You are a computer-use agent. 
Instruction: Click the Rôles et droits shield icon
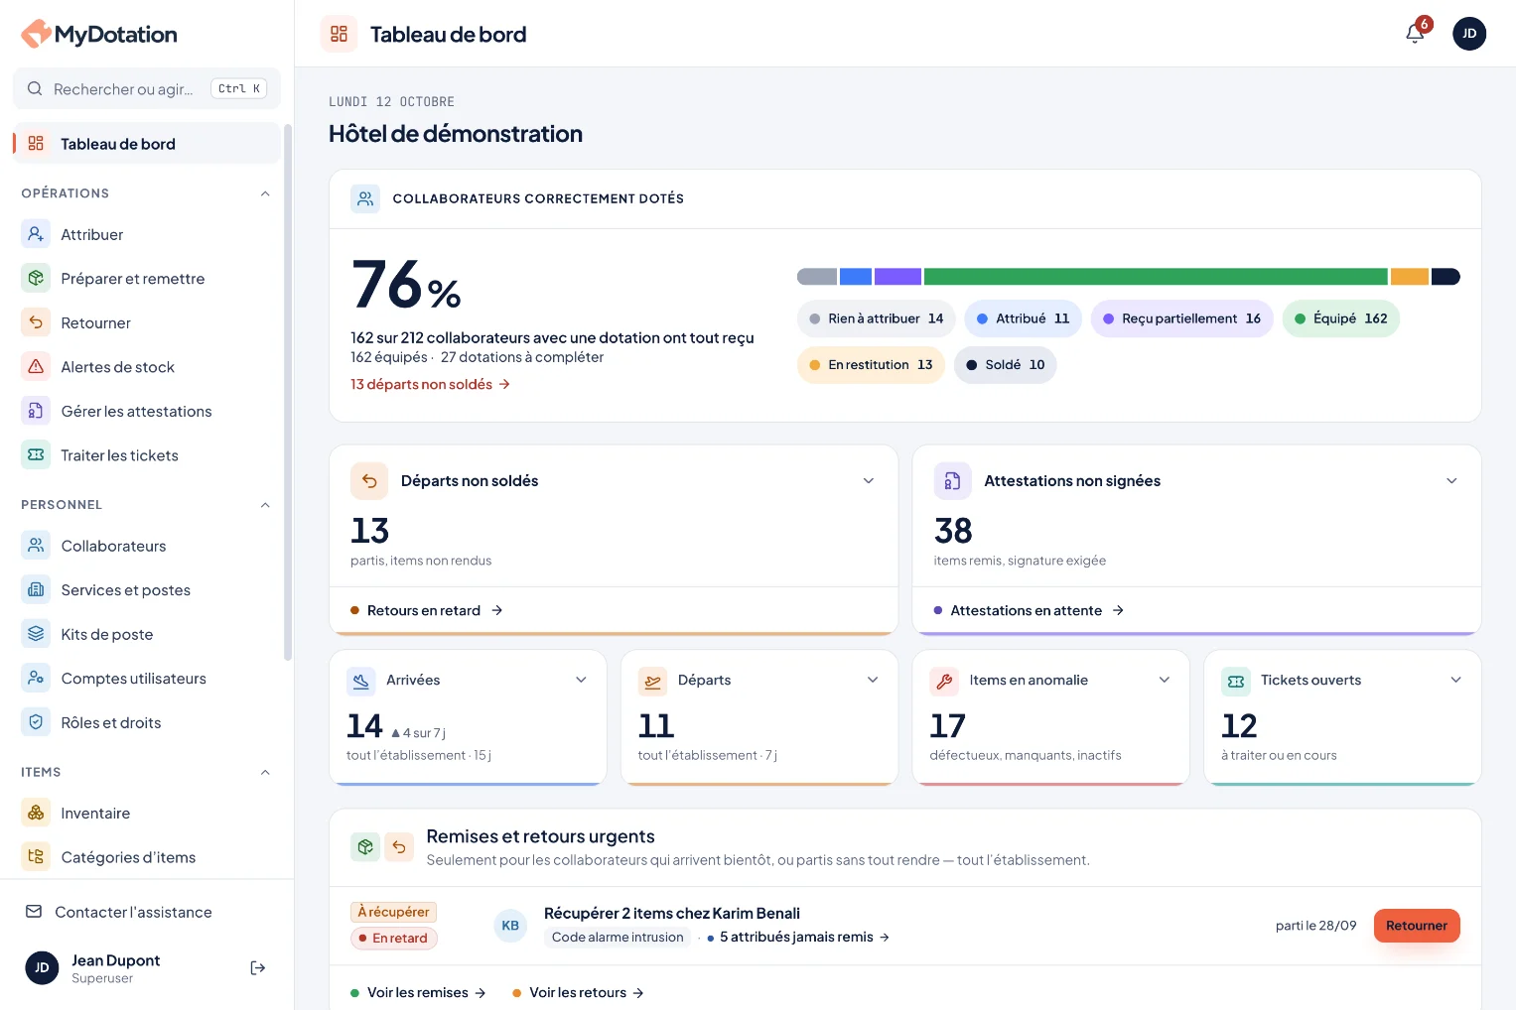(x=36, y=722)
